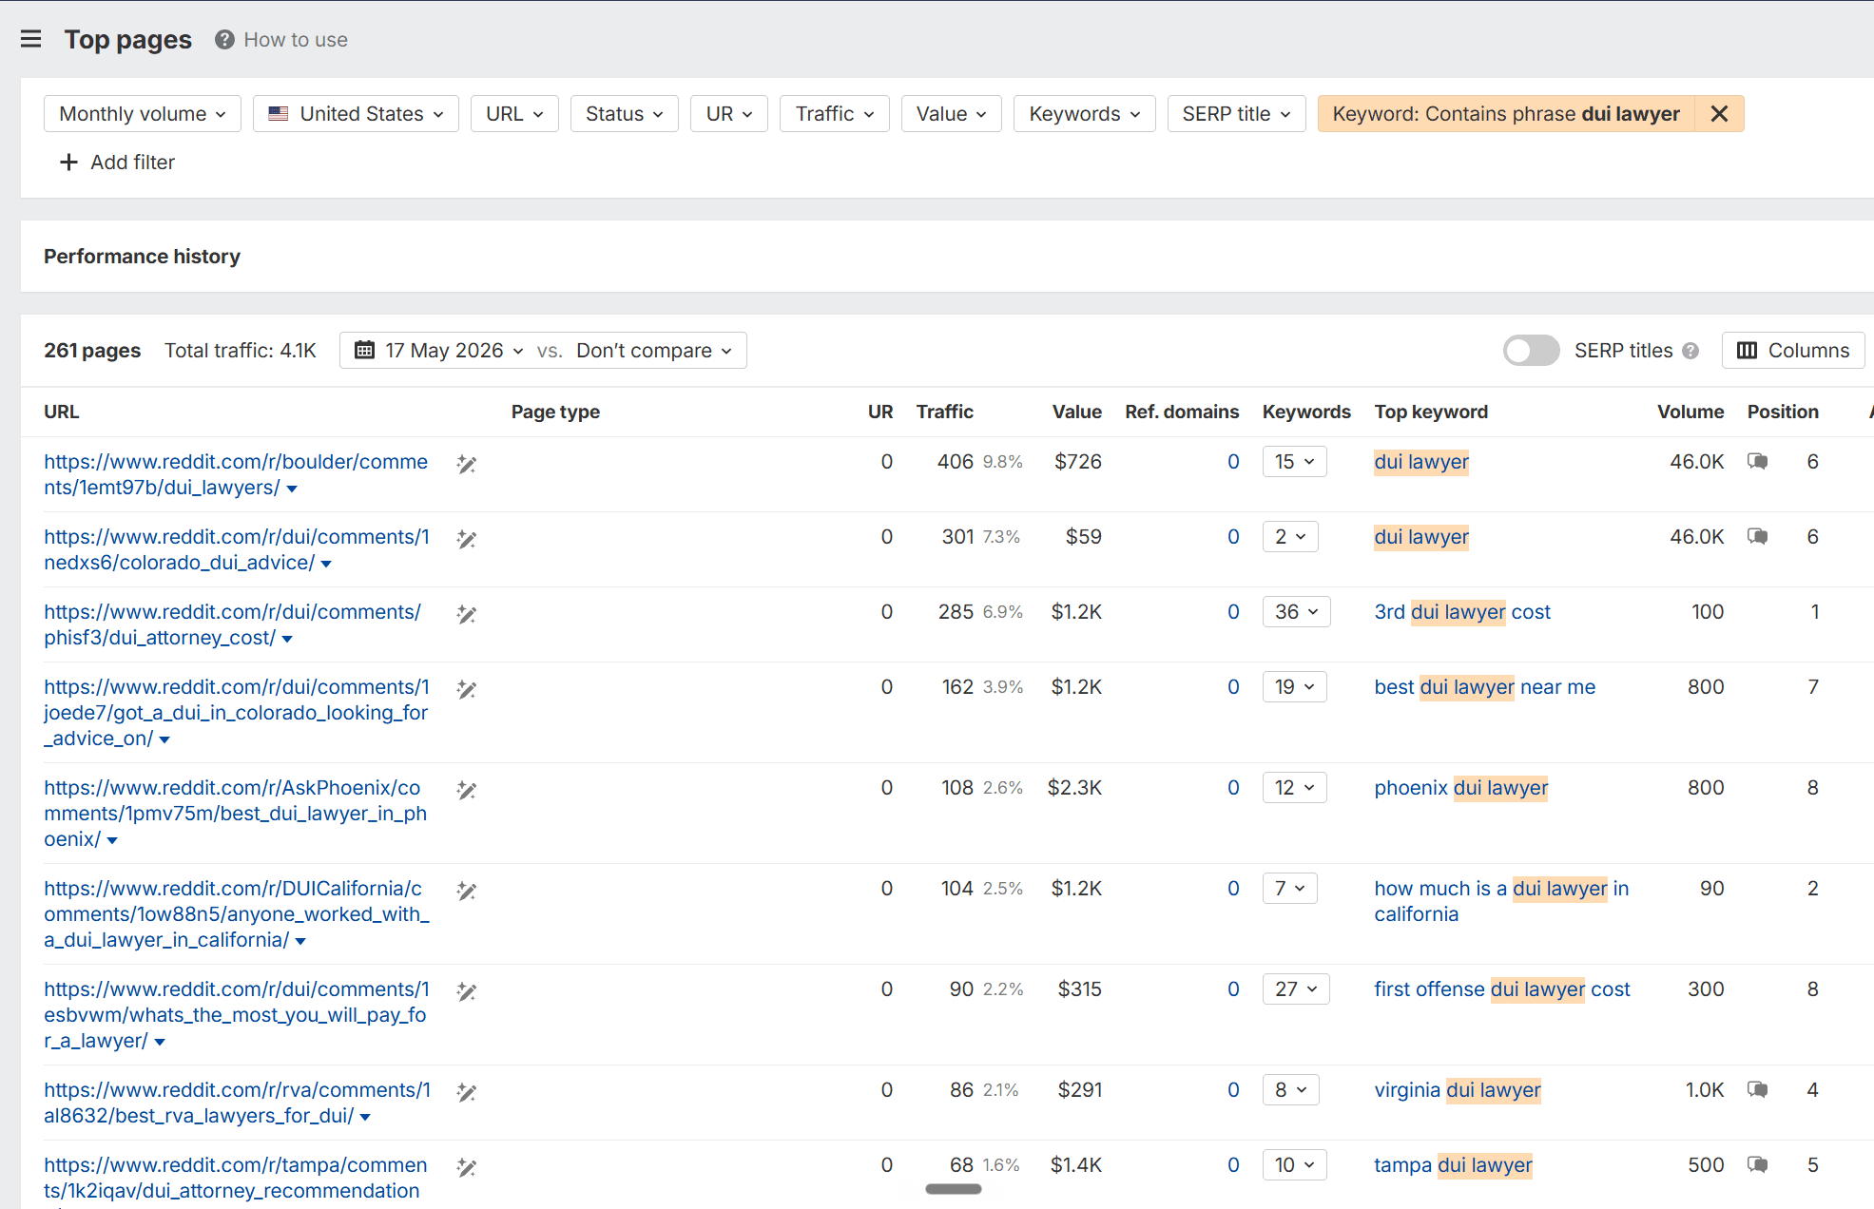The width and height of the screenshot is (1874, 1209).
Task: Expand the Performance history section
Action: [142, 257]
